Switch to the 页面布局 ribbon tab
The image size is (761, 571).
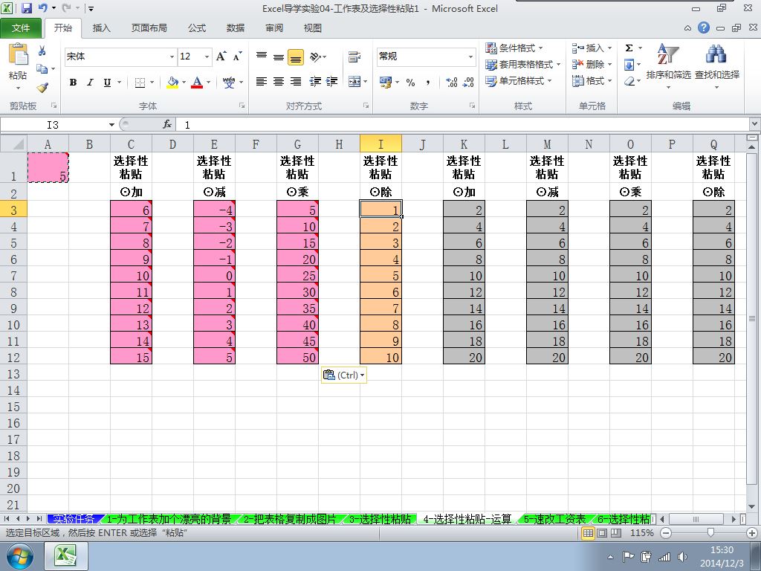pyautogui.click(x=149, y=28)
